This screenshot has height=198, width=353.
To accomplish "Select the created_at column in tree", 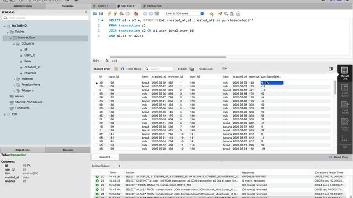I will pyautogui.click(x=33, y=67).
